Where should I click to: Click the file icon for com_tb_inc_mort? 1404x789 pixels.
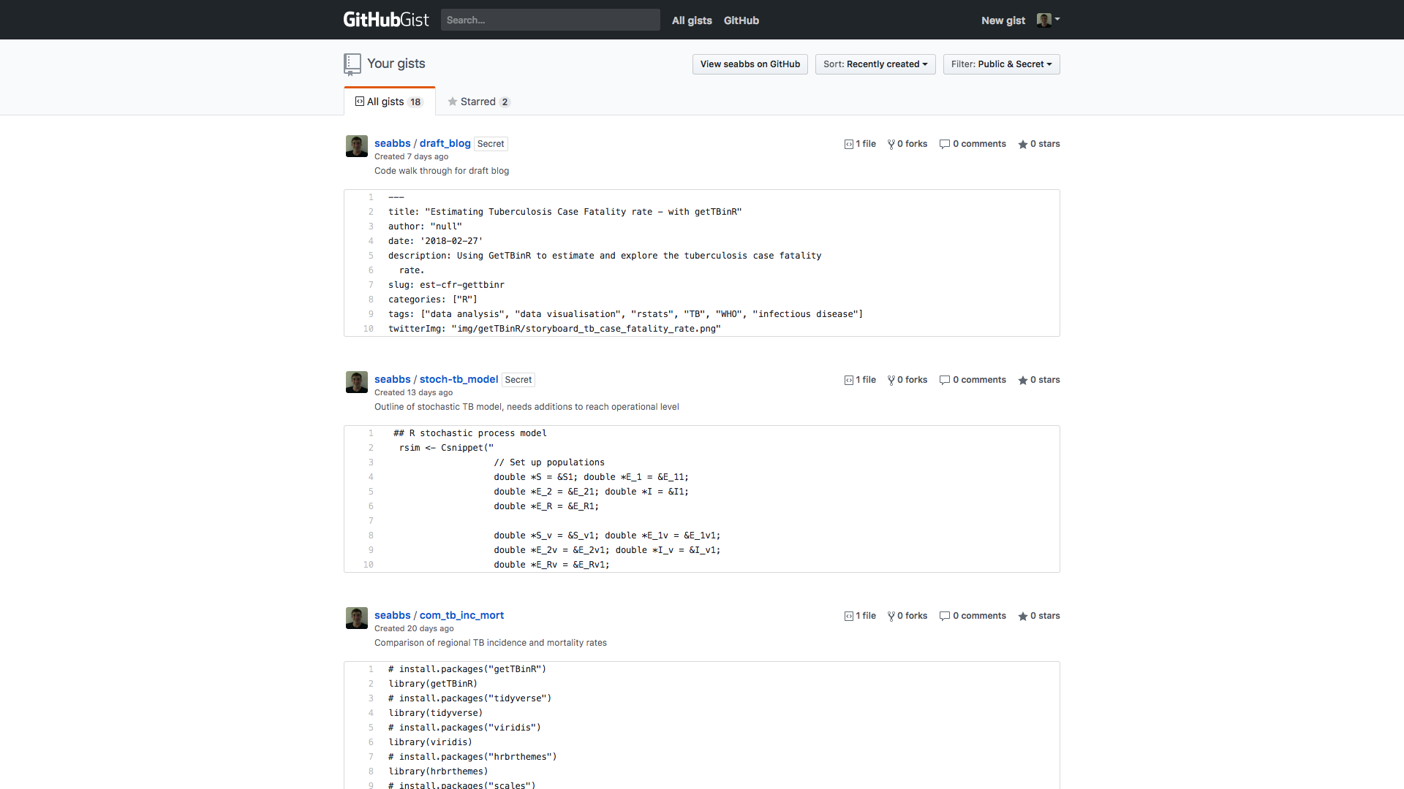[848, 616]
